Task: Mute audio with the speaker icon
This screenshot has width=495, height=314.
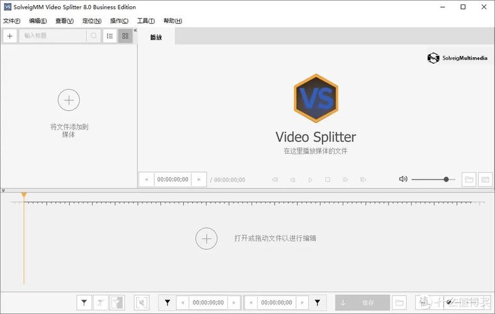Action: pyautogui.click(x=403, y=179)
